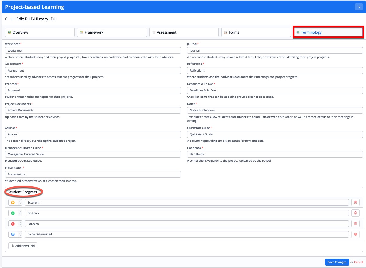Open the icon selector for the Concern status
The image size is (366, 268).
coord(15,224)
